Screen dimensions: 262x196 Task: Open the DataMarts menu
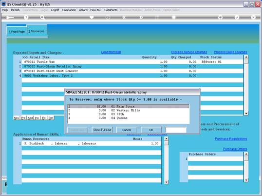[111, 10]
